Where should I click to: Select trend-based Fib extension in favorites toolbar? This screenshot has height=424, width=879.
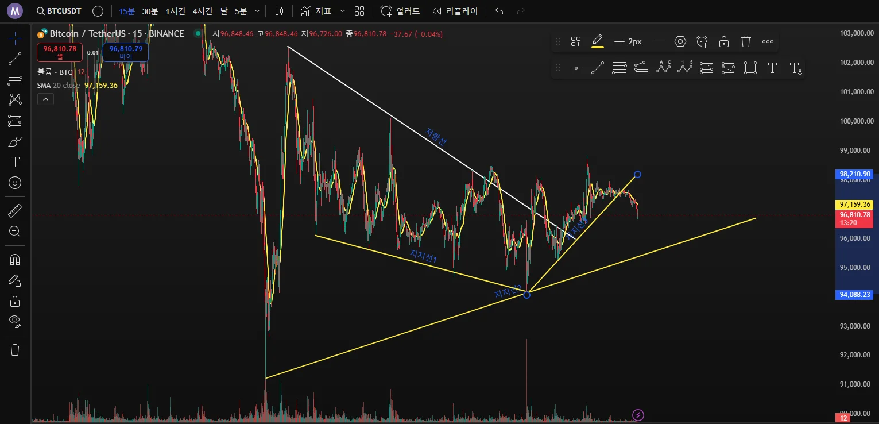[x=641, y=68]
